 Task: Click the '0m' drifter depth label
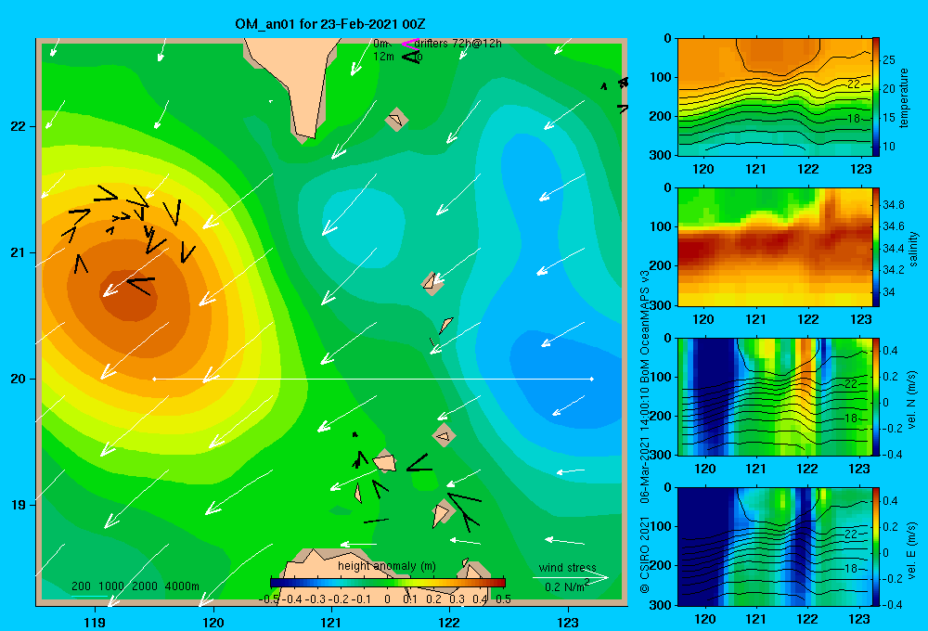381,44
